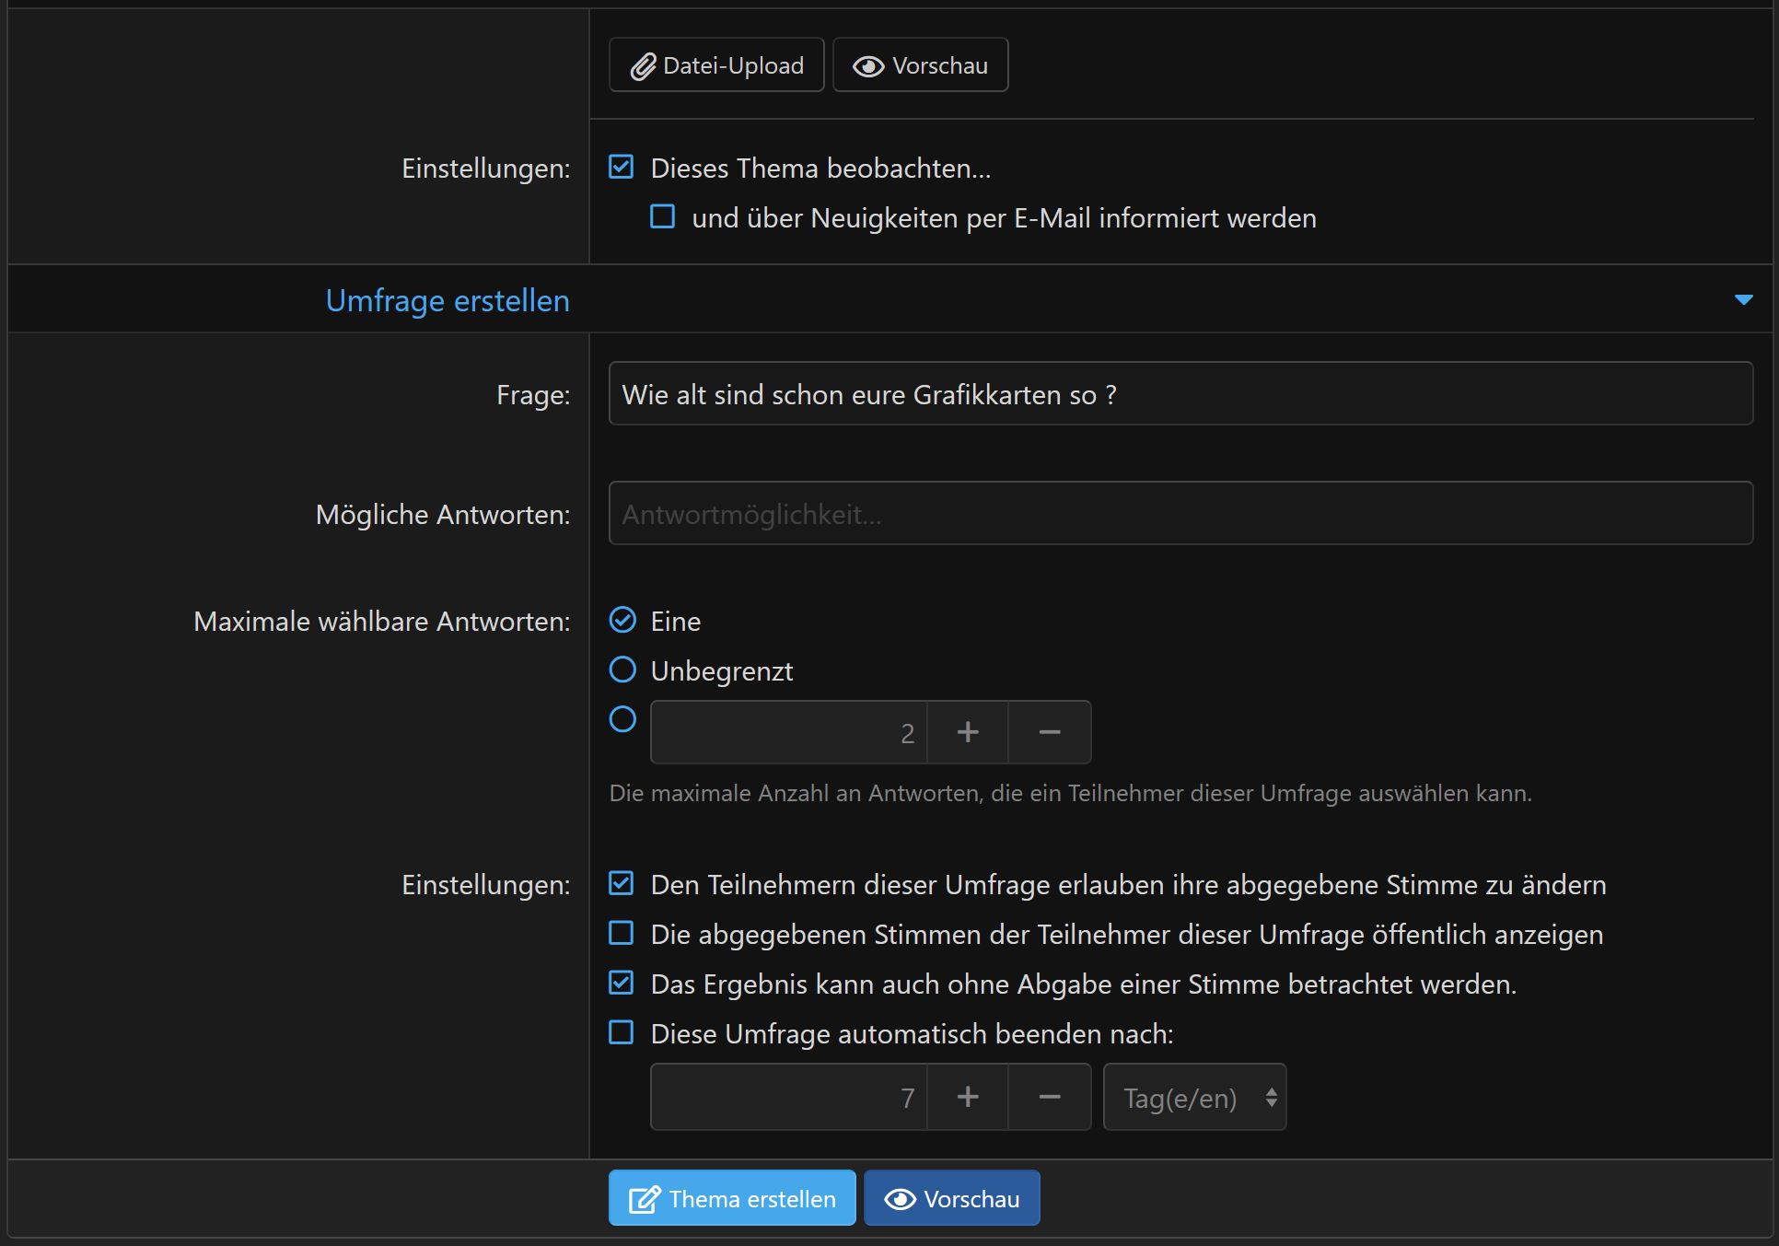Screen dimensions: 1779x1246
Task: Enable public display of cast votes
Action: [x=622, y=934]
